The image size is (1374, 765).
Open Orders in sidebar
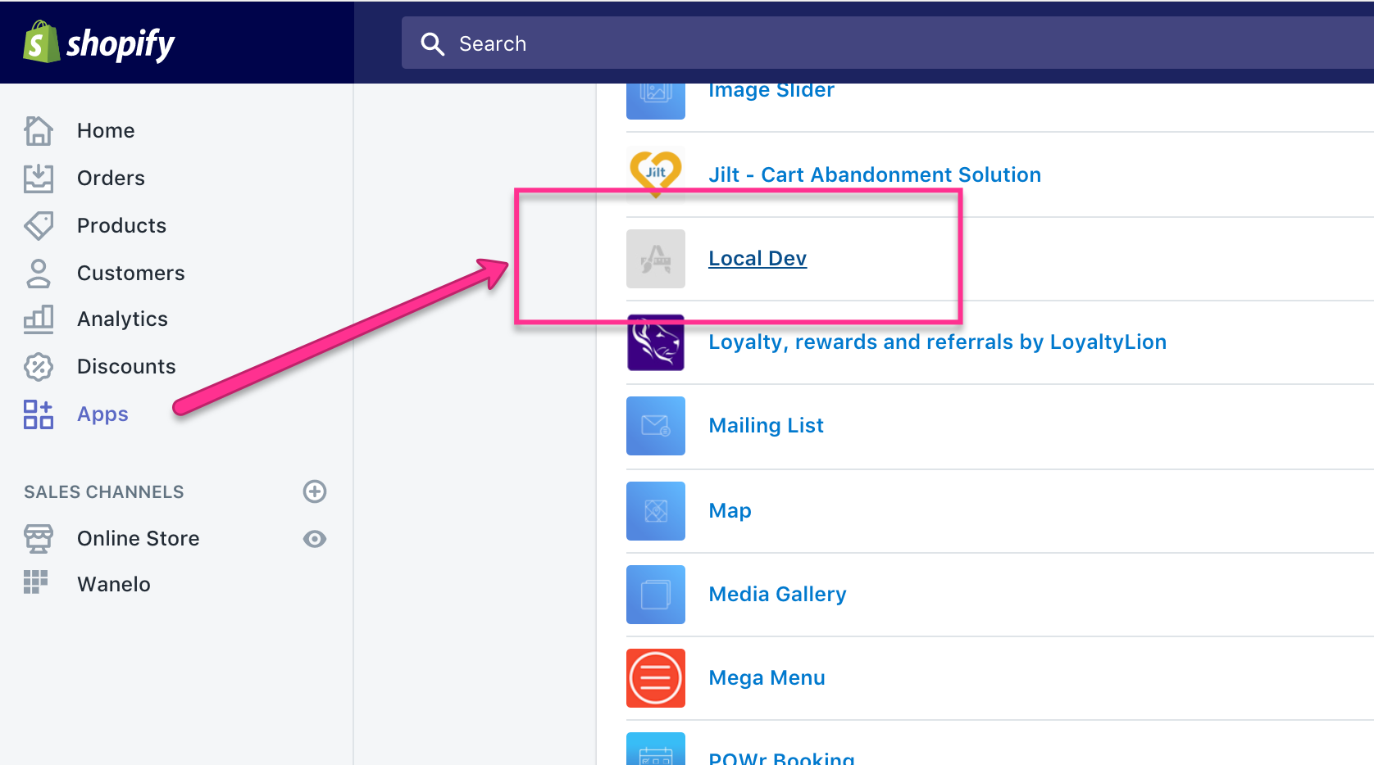coord(111,178)
